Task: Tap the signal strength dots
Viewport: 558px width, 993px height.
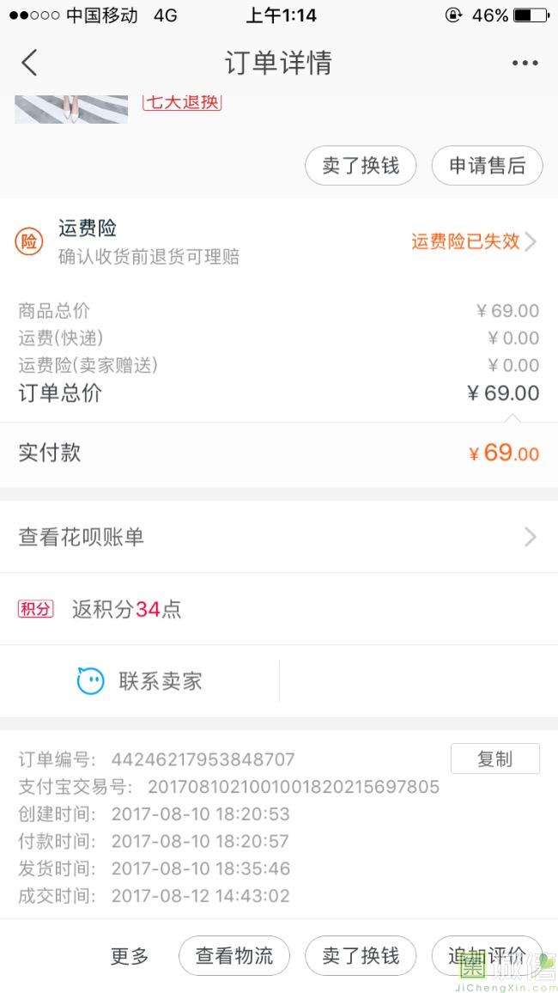Action: [33, 15]
